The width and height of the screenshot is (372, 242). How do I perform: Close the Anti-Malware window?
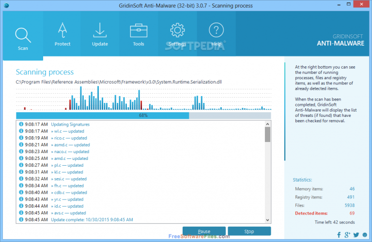[x=361, y=4]
